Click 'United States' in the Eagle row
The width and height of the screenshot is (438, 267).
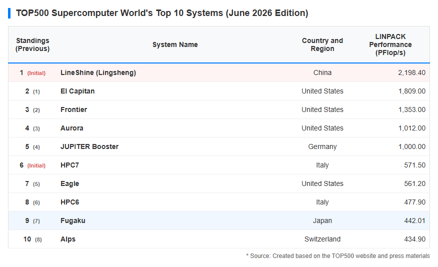coord(322,183)
